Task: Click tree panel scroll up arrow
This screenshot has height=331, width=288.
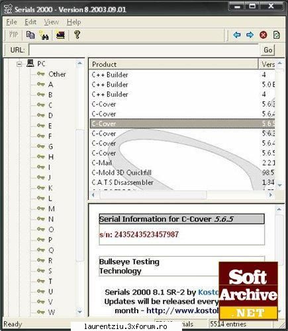Action: pos(79,64)
